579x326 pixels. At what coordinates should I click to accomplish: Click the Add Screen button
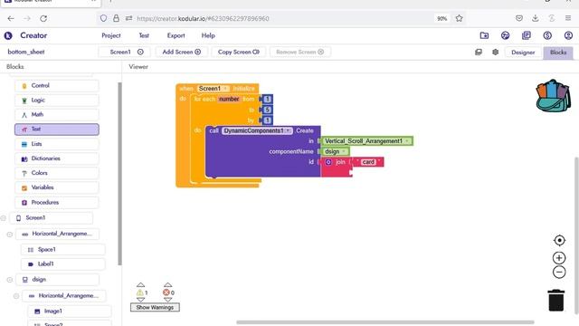pyautogui.click(x=181, y=53)
